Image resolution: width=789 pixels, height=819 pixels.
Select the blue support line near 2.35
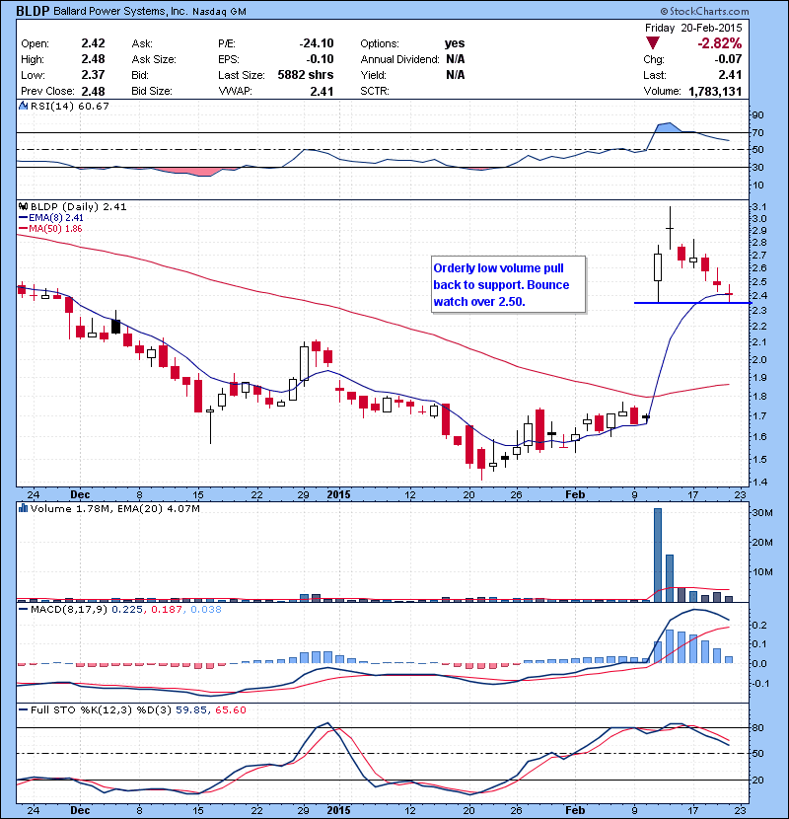tap(681, 302)
